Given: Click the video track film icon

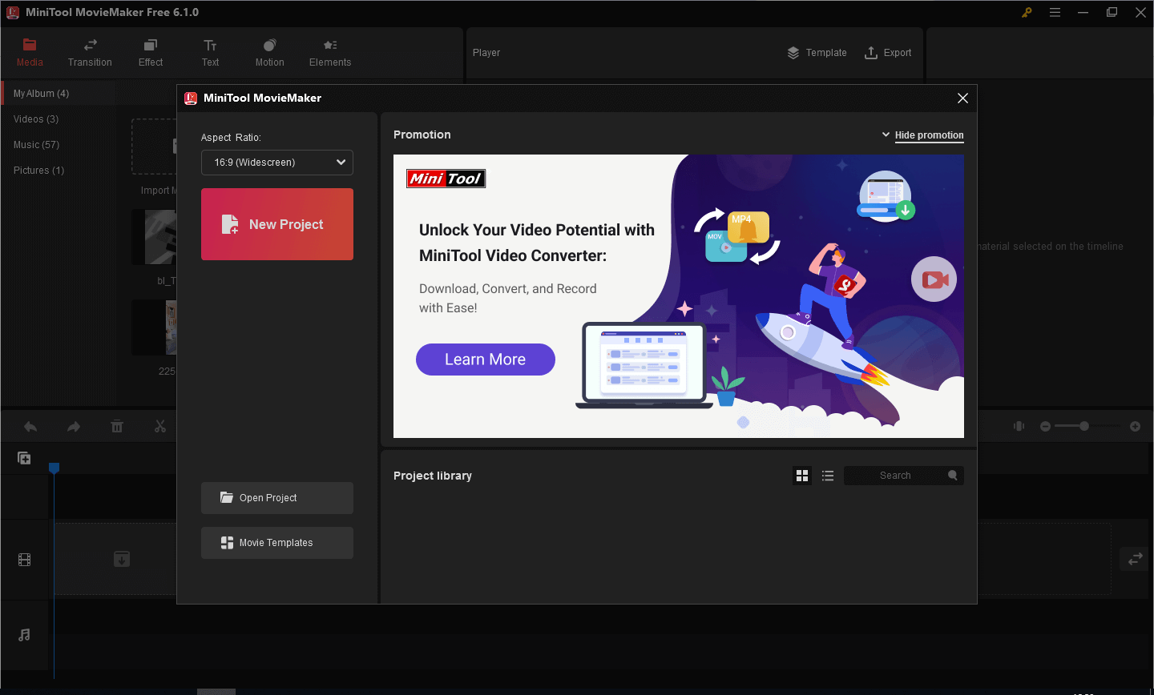Looking at the screenshot, I should pos(25,560).
